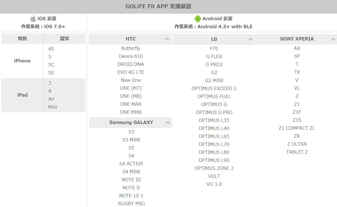This screenshot has height=207, width=337.
Task: Click LG VU 3.0 entry
Action: [x=214, y=184]
